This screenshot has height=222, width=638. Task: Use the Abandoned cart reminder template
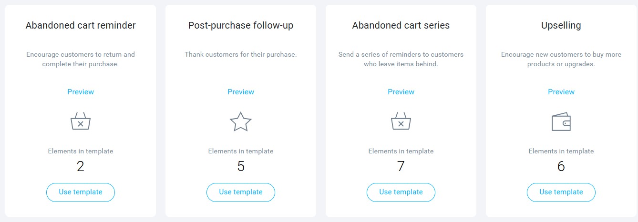click(x=81, y=192)
